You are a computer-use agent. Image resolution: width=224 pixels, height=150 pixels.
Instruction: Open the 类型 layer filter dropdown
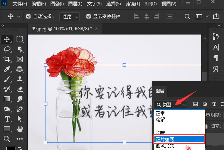[170, 104]
